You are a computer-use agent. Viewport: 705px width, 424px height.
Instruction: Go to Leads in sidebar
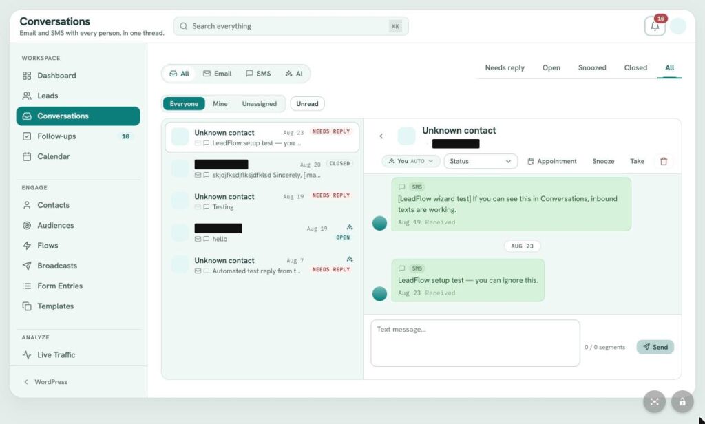(78, 96)
